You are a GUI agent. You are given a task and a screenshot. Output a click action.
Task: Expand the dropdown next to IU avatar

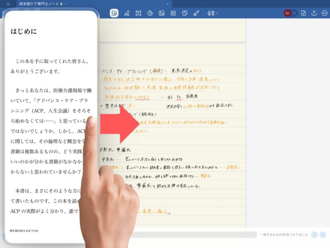pos(295,13)
